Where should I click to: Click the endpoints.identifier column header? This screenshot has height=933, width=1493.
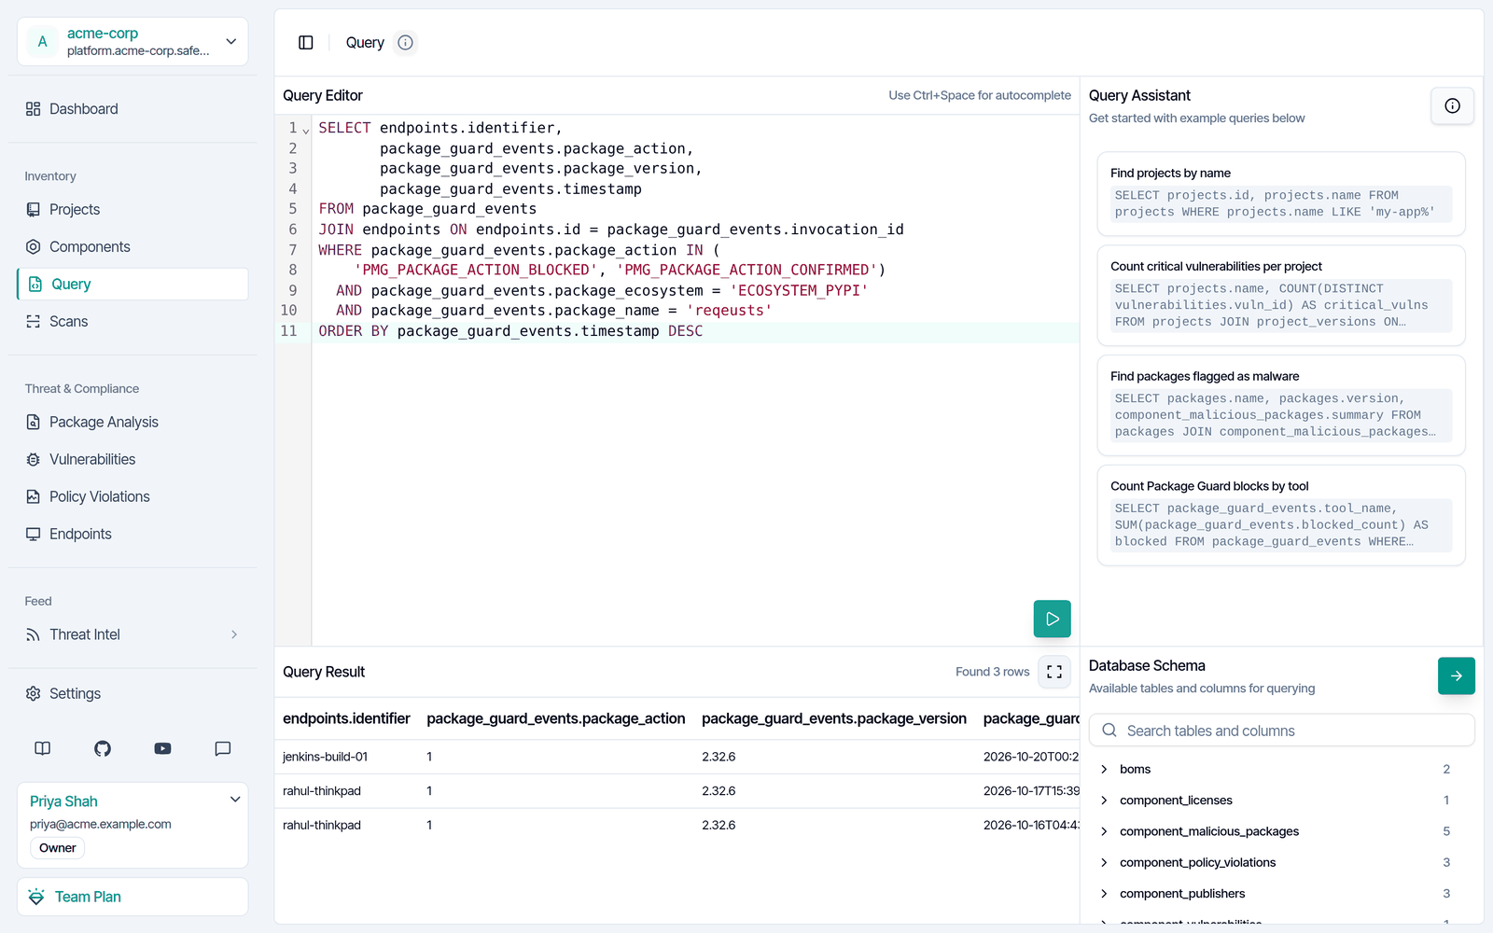point(346,718)
